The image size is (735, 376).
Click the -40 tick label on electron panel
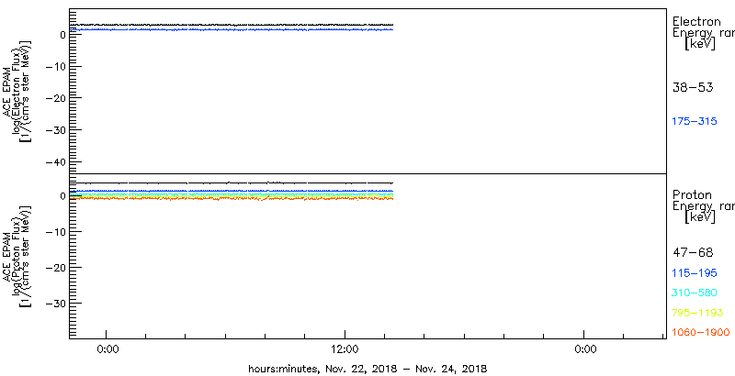(x=55, y=161)
